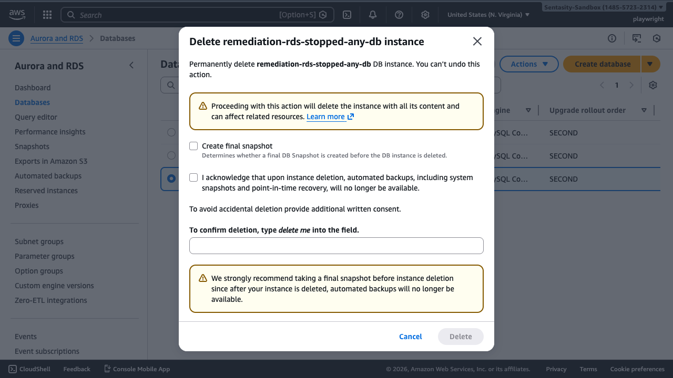673x378 pixels.
Task: Open the notifications bell
Action: coord(372,14)
